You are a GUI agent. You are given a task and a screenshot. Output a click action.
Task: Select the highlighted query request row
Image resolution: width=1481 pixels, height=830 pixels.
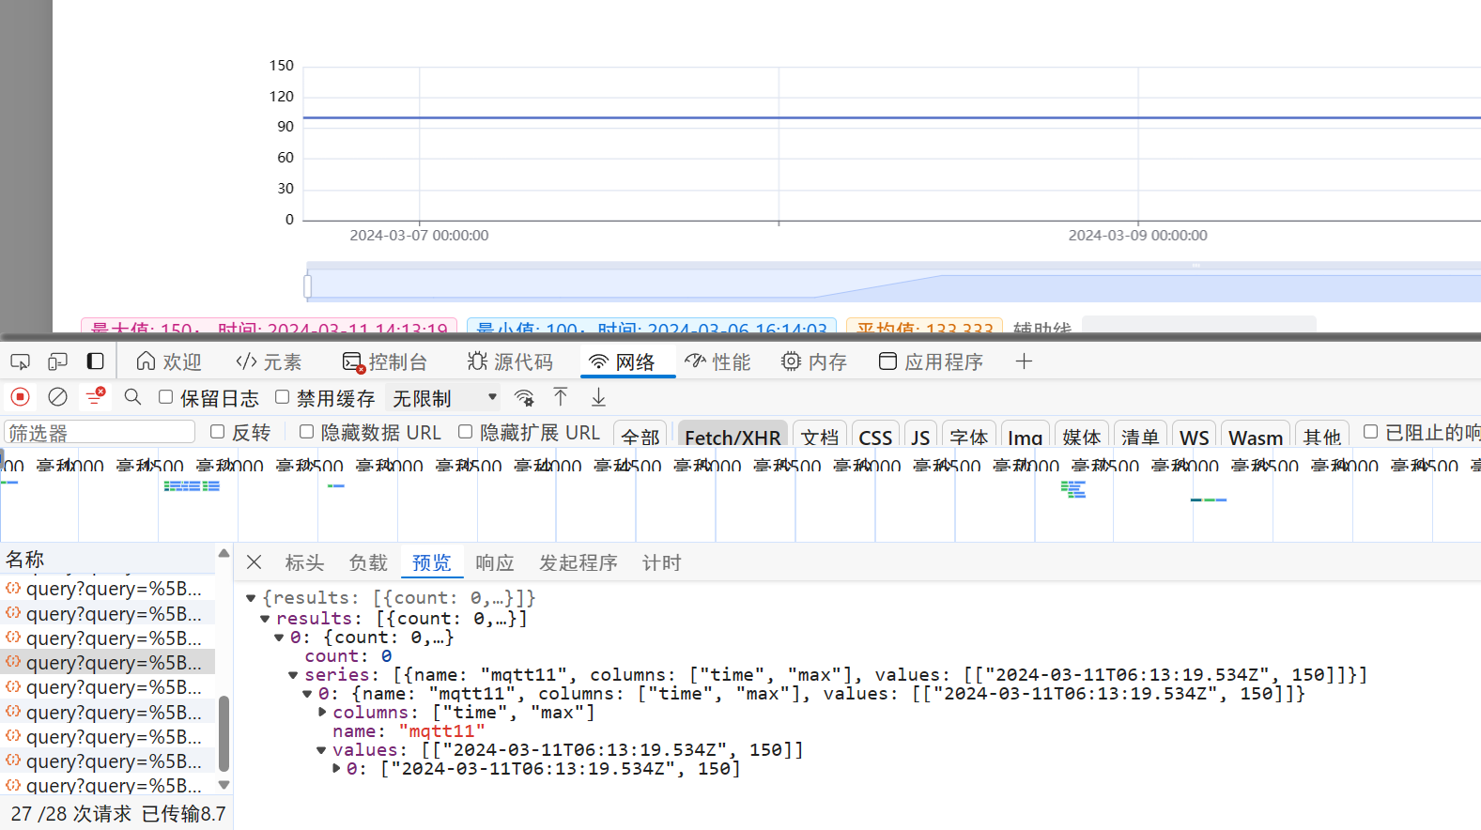click(108, 662)
